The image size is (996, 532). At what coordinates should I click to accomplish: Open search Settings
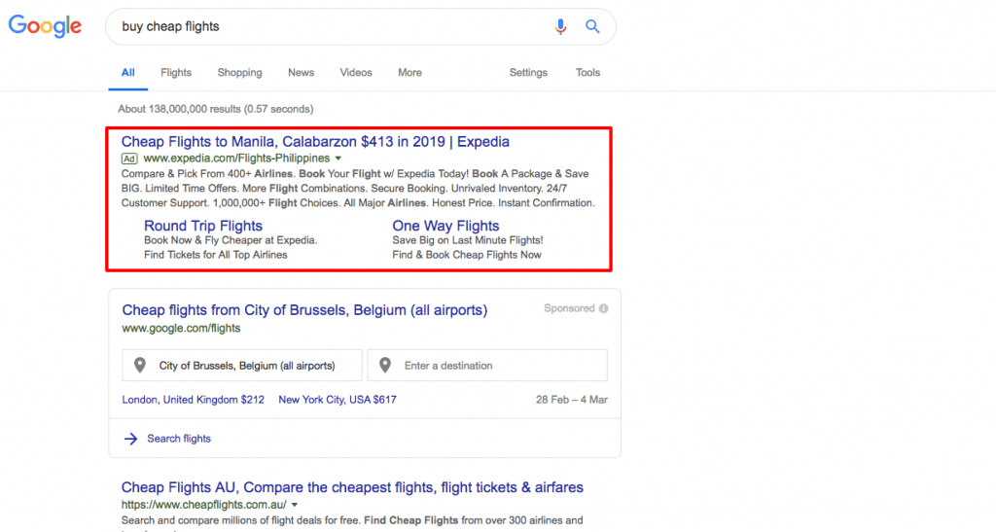pos(528,72)
